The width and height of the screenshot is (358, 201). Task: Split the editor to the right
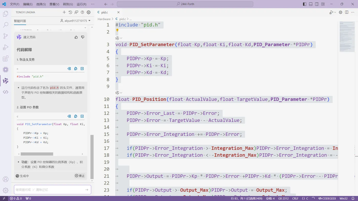(347, 12)
